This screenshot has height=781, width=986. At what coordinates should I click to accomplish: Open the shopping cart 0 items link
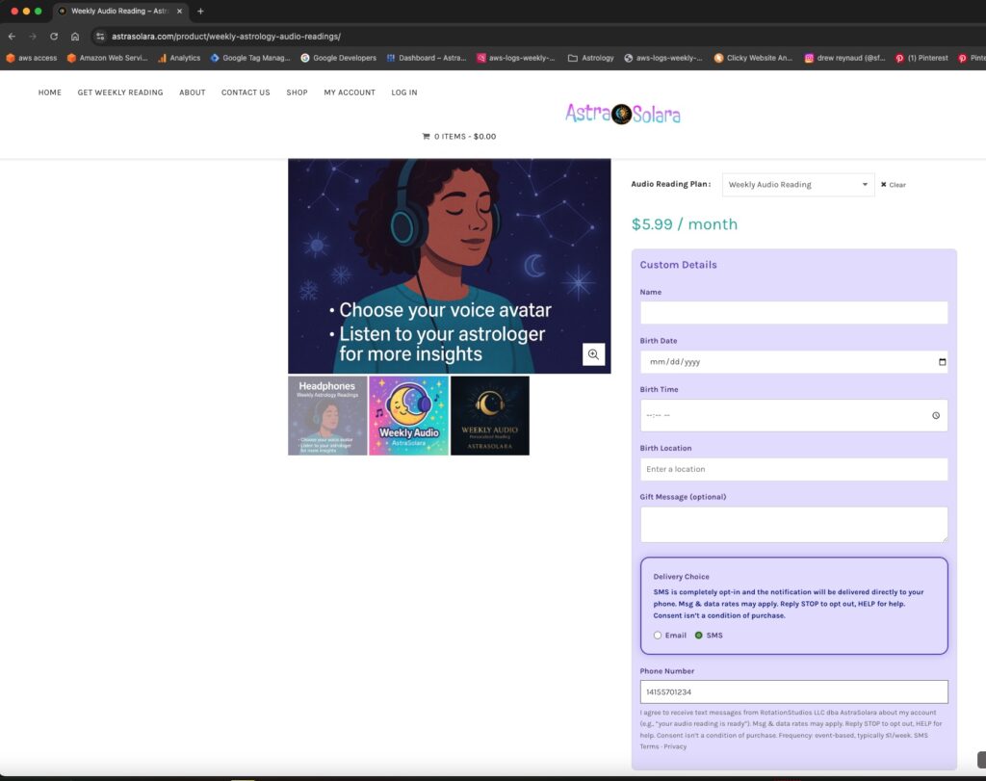(x=459, y=137)
